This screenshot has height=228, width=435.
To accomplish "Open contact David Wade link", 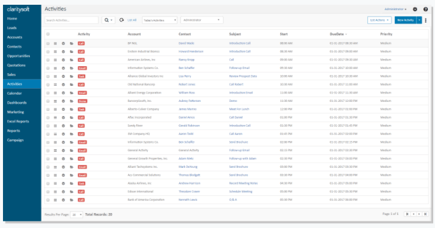I will 186,43.
